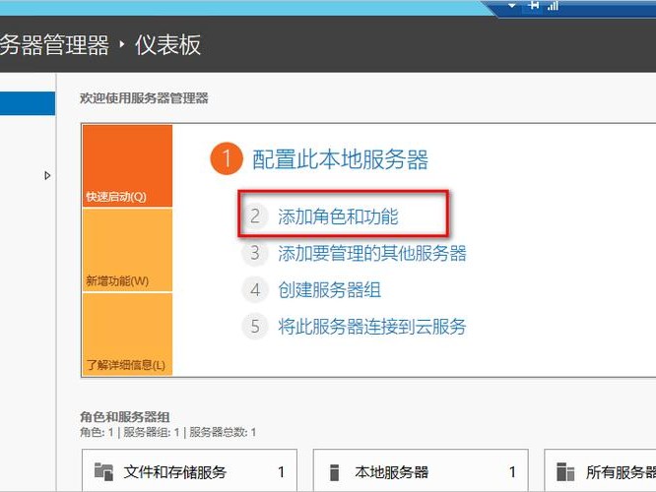Open the 本地服务器 tile

click(x=421, y=470)
